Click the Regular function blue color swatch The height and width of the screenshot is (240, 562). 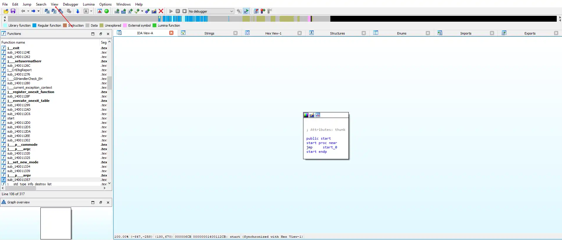[35, 25]
